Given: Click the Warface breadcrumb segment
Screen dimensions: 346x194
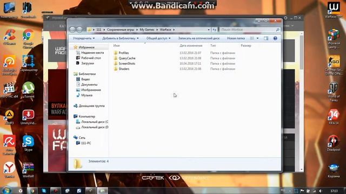Looking at the screenshot, I should tap(165, 30).
